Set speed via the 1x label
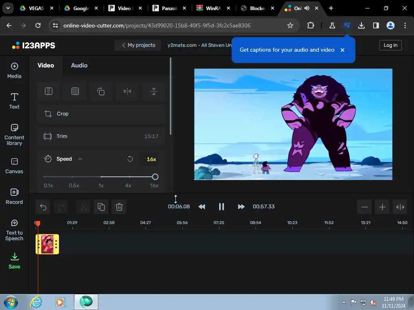 101,186
